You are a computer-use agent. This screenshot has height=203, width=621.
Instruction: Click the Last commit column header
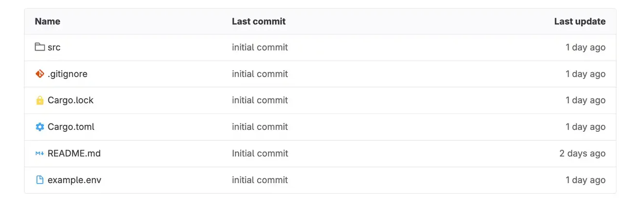click(x=259, y=21)
